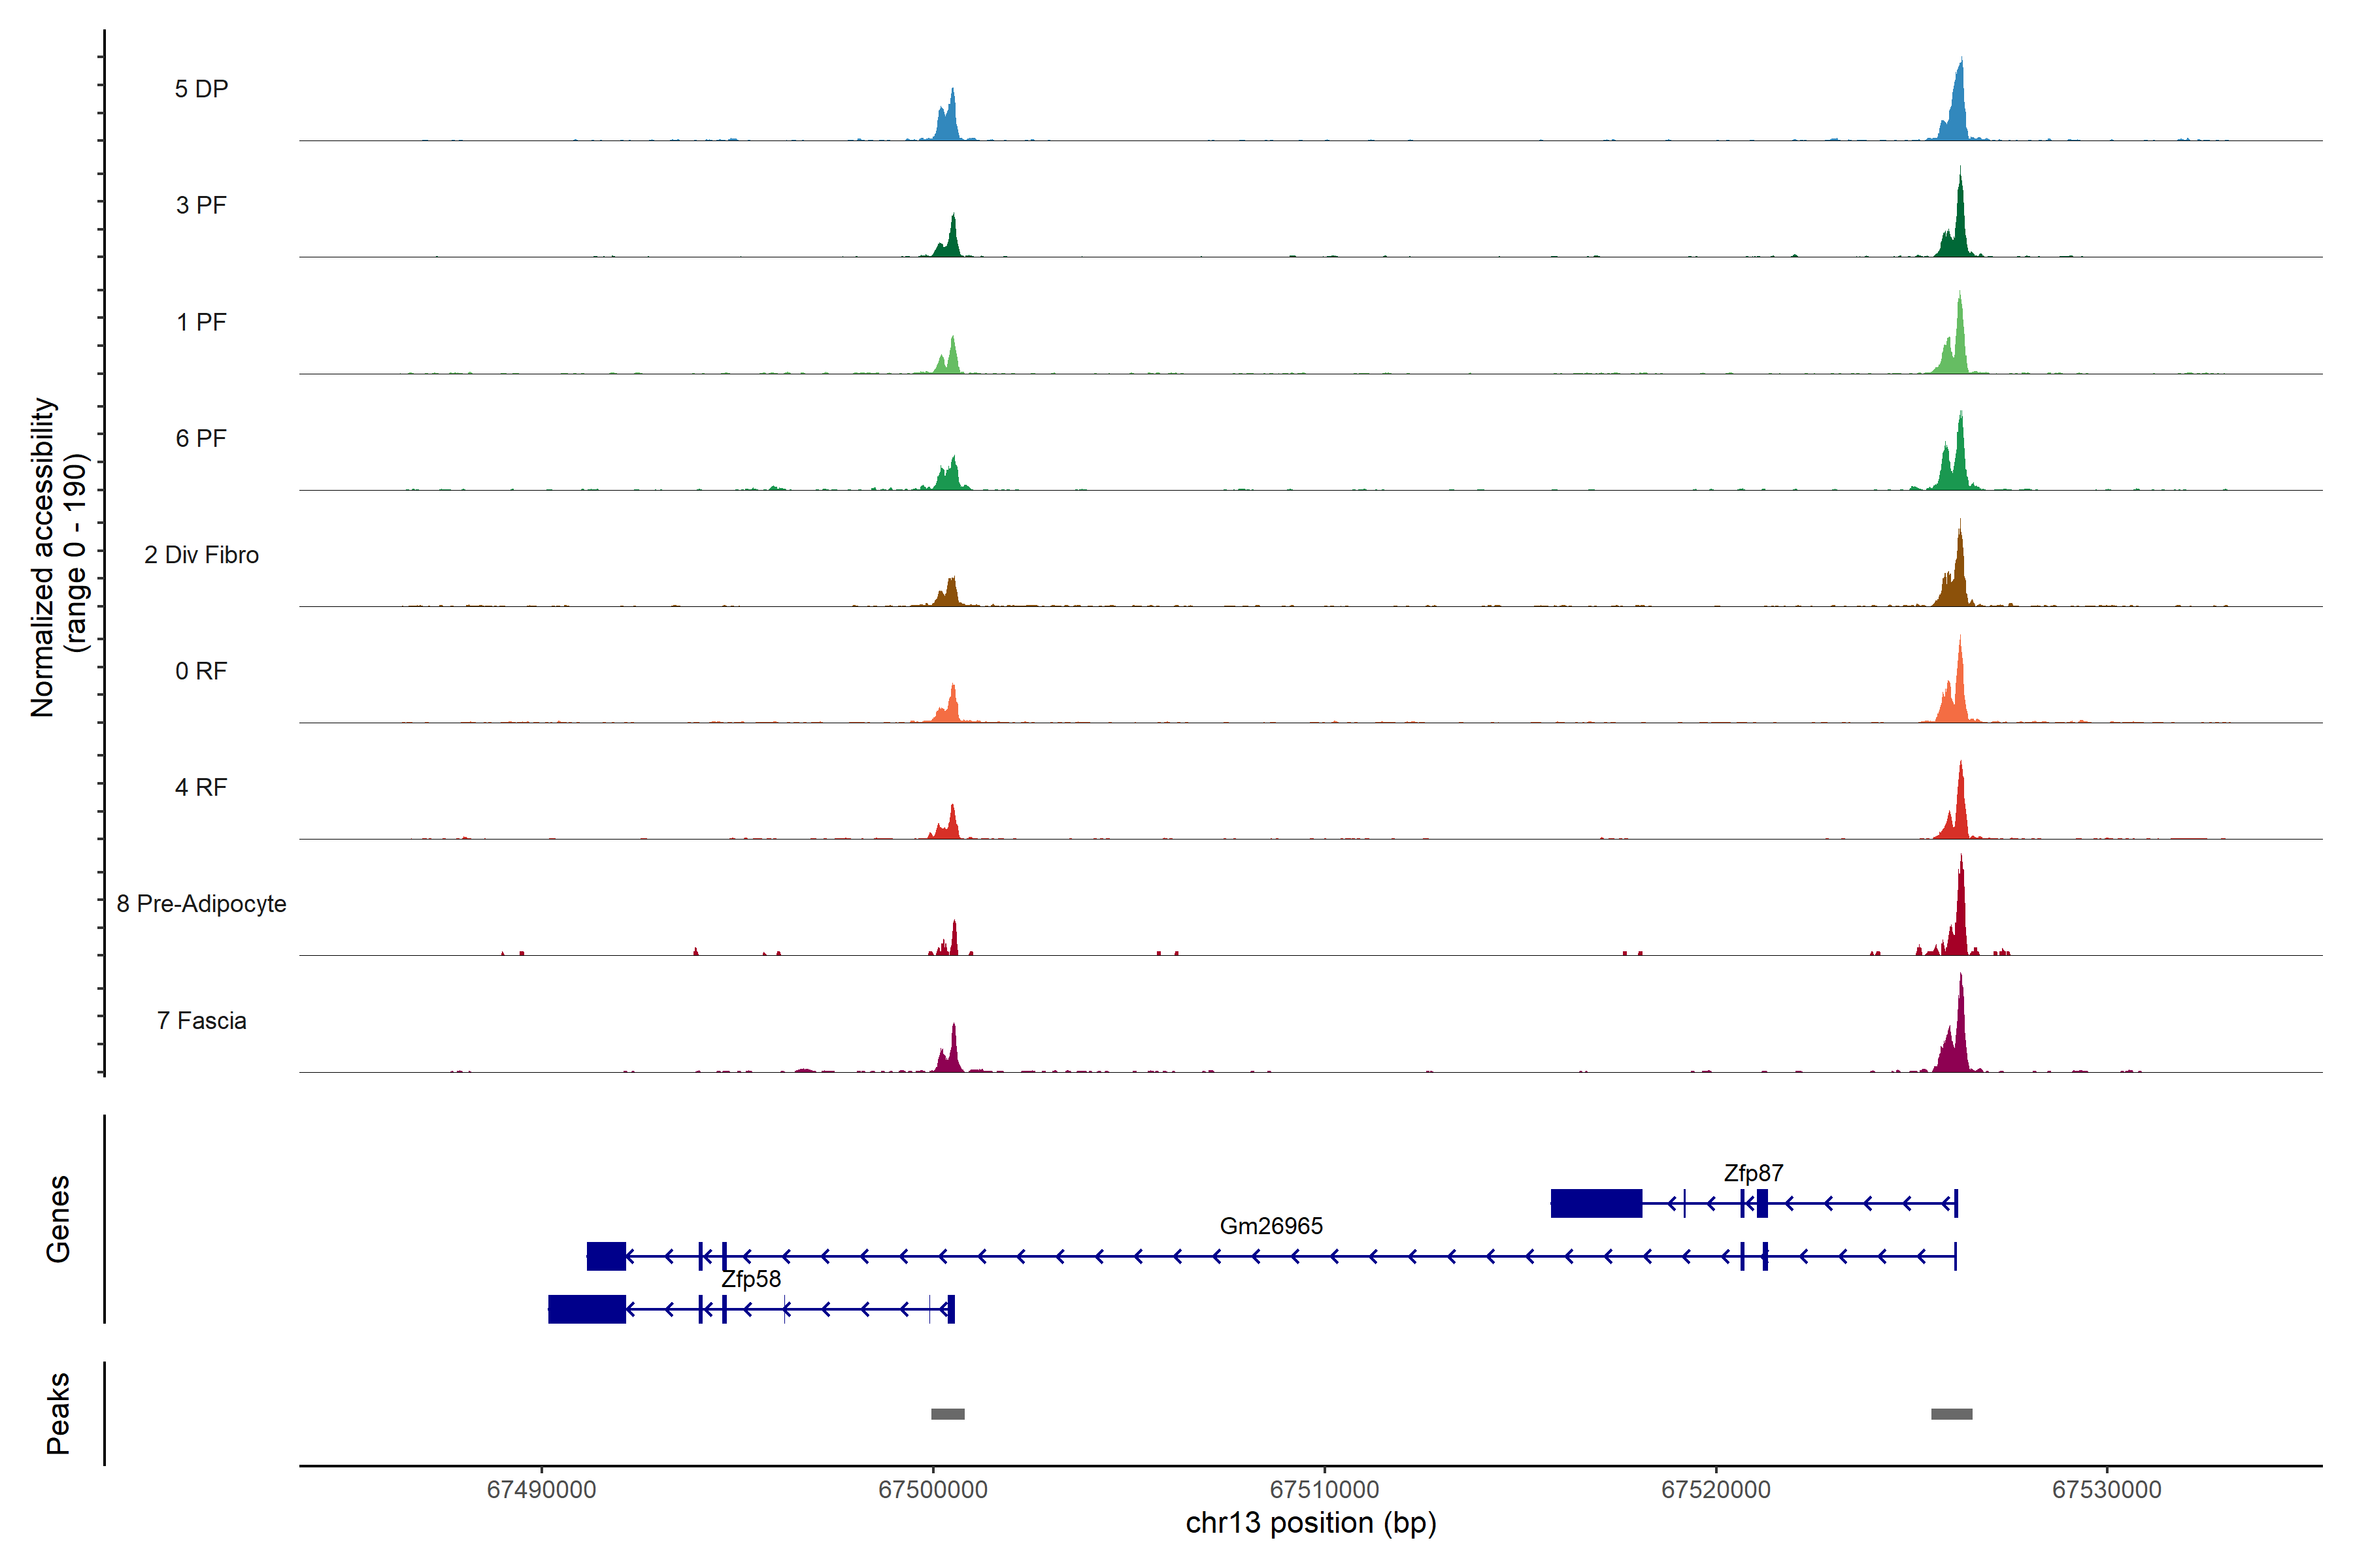Click the 8 Pre-Adipocyte track label
This screenshot has width=2353, height=1568.
pyautogui.click(x=201, y=903)
